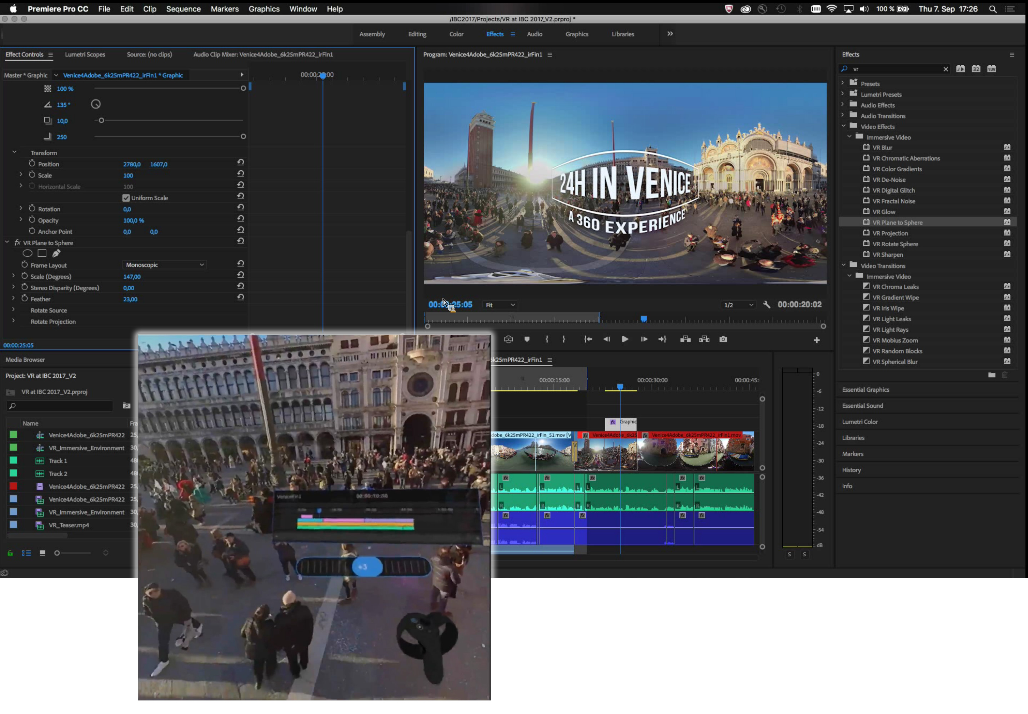The image size is (1028, 714).
Task: Open the Fit zoom level dropdown
Action: (500, 305)
